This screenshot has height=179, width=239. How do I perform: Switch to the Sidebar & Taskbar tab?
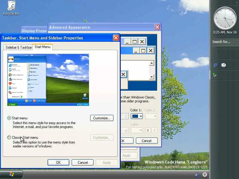(x=18, y=47)
